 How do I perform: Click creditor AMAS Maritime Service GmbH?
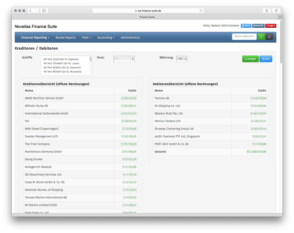coord(44,98)
